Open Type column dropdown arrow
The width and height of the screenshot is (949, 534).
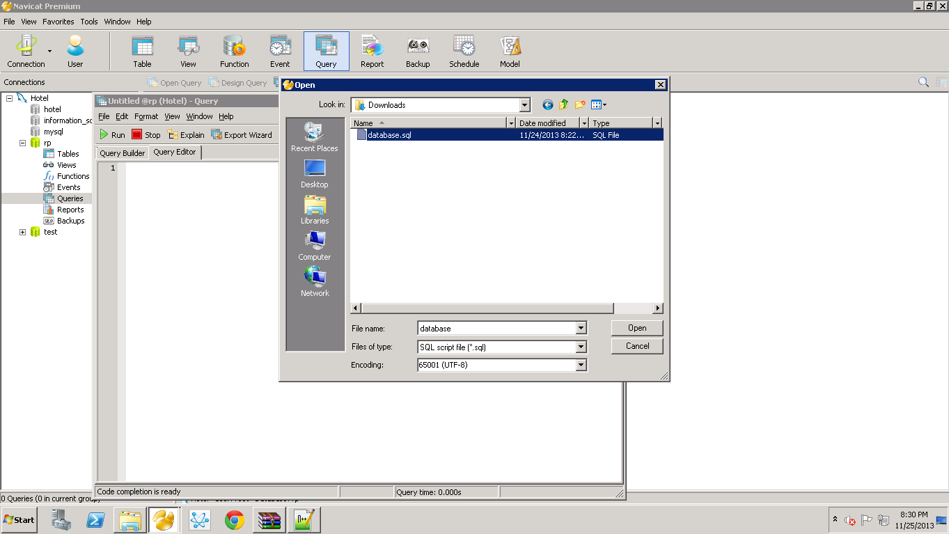pyautogui.click(x=657, y=123)
